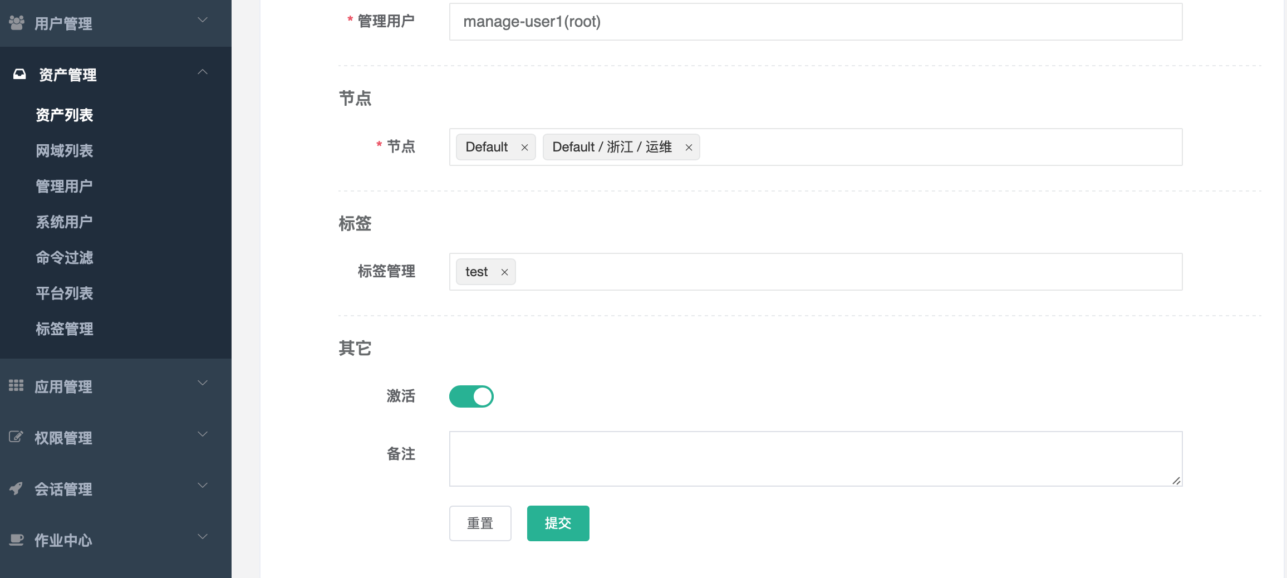Click the 资产管理 inbox icon

(19, 74)
